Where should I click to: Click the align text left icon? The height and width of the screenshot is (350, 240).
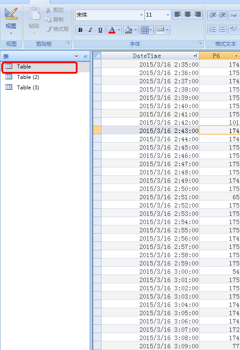[x=178, y=14]
